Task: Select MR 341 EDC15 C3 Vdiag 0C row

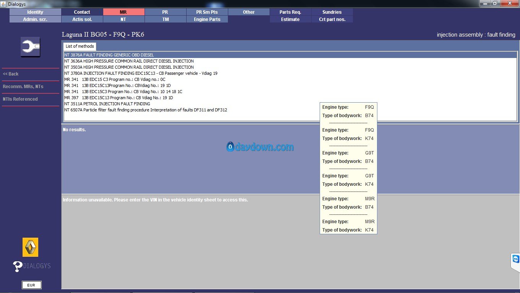Action: pyautogui.click(x=290, y=79)
